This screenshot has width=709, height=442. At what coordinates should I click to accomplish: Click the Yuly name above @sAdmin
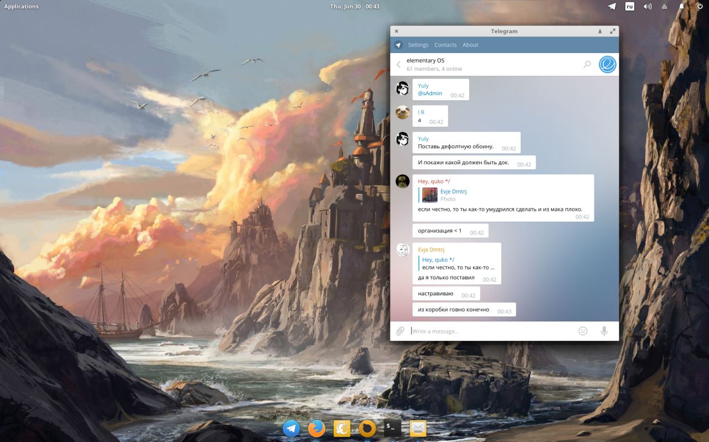click(423, 86)
